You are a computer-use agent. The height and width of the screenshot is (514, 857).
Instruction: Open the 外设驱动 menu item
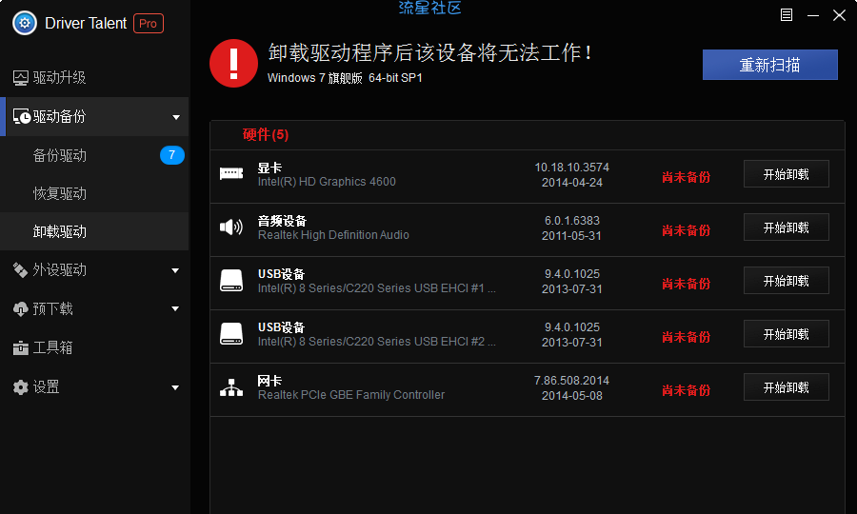(94, 269)
